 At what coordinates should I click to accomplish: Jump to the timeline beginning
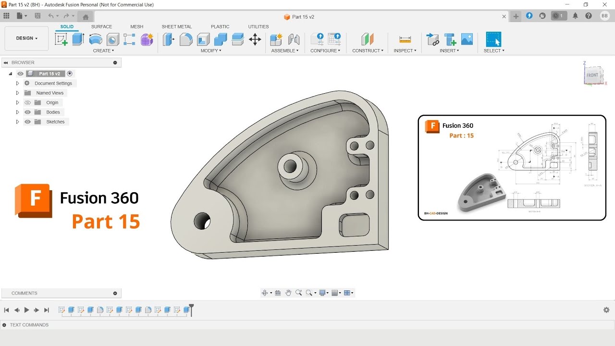[x=7, y=310]
